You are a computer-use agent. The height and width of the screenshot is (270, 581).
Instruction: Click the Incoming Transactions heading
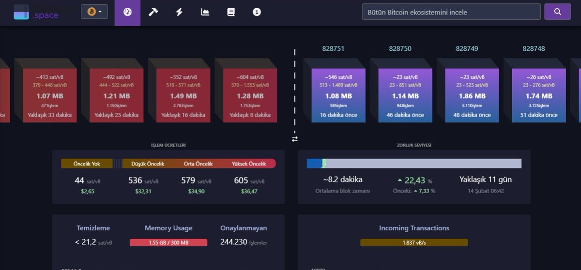coord(414,228)
